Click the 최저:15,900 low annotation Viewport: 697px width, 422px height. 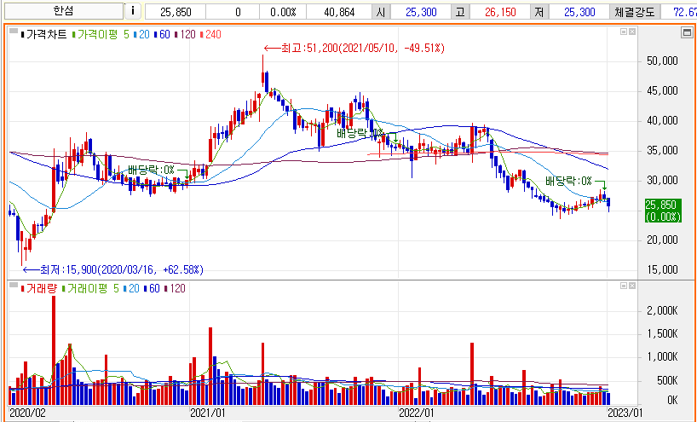coord(113,269)
